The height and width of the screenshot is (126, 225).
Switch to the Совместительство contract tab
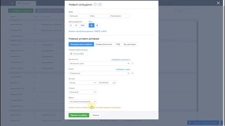104,44
